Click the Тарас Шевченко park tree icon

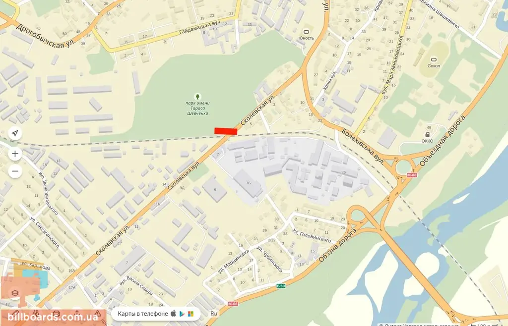(197, 97)
